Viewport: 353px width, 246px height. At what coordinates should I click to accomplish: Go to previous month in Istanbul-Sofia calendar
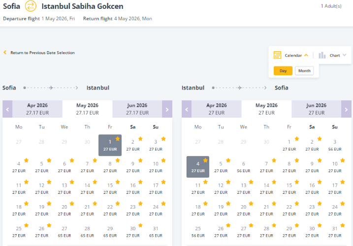[187, 109]
